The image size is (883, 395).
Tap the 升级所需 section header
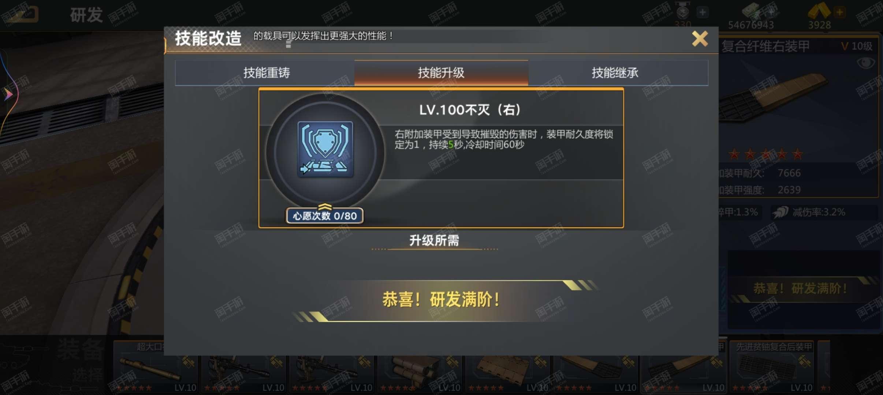click(x=434, y=240)
